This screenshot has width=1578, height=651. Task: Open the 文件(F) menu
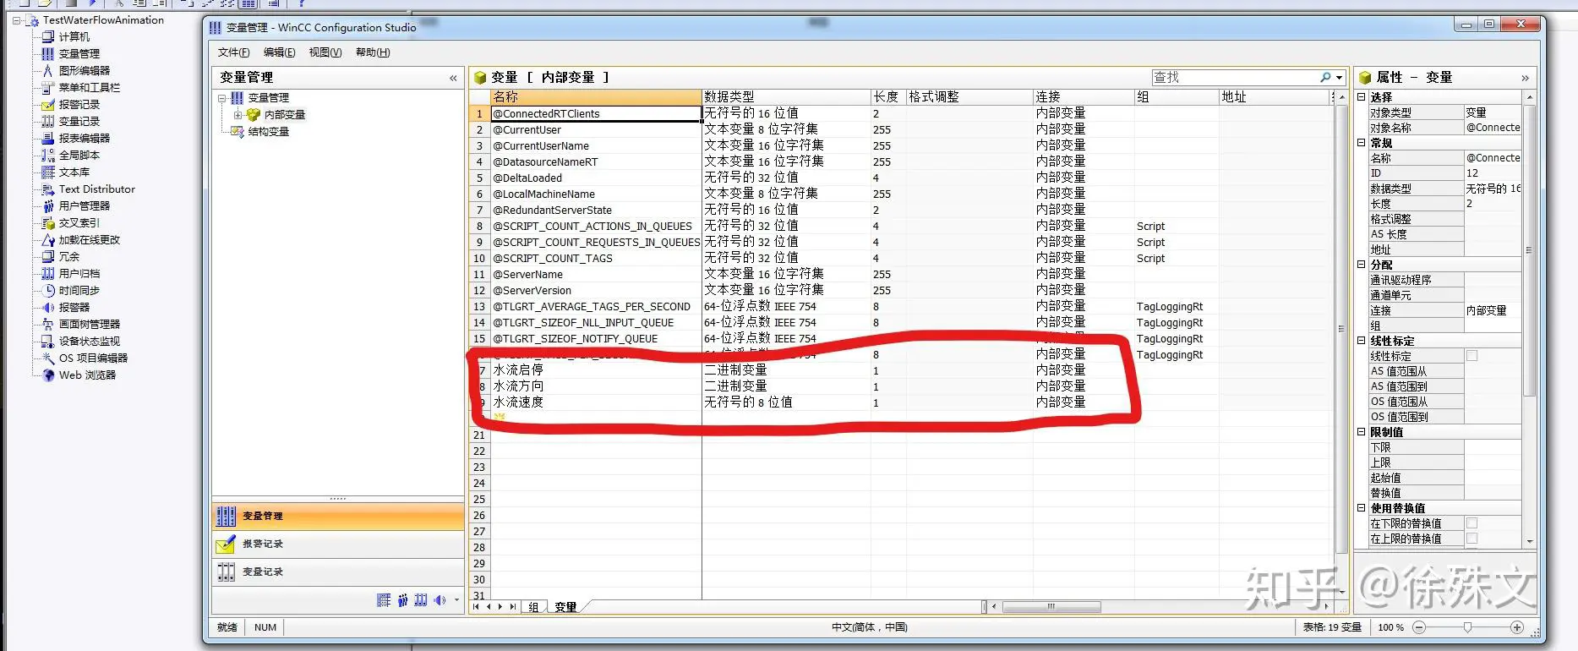point(233,52)
